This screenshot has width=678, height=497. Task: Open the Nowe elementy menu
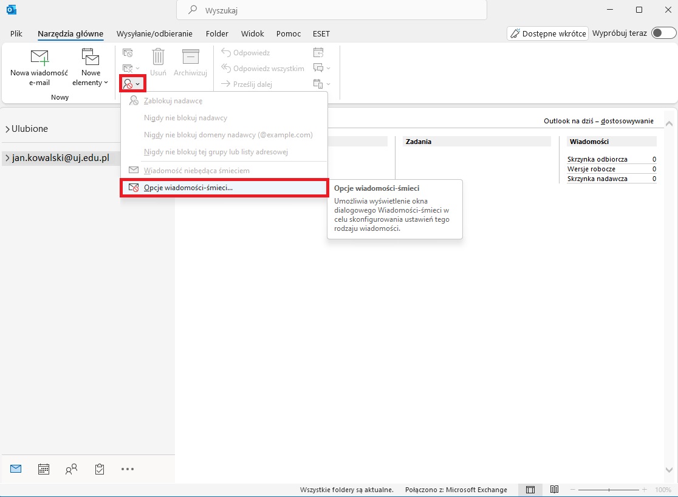(90, 67)
